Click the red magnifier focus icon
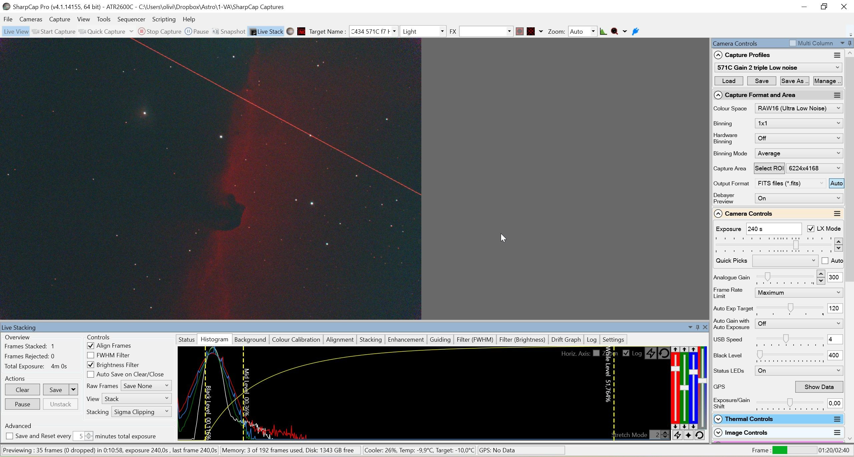Viewport: 854px width, 457px height. 614,32
